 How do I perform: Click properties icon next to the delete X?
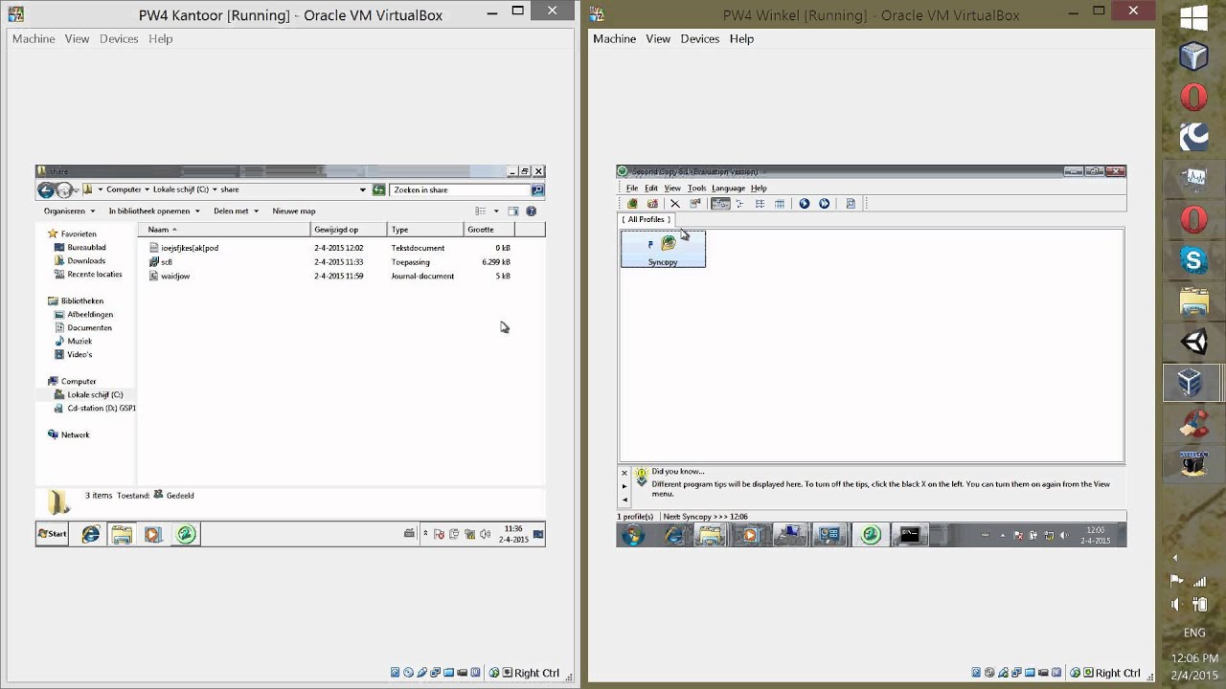695,204
